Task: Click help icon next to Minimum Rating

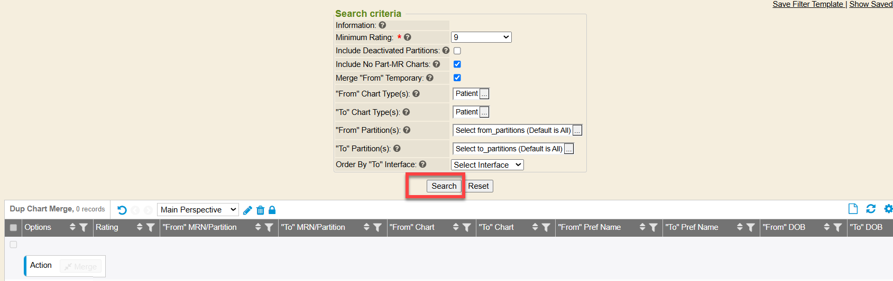Action: click(x=408, y=37)
